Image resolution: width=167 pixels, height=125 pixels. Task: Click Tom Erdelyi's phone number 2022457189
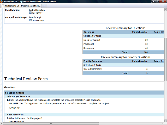point(38,21)
